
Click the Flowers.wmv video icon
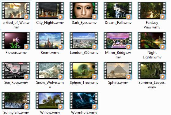tap(16, 40)
